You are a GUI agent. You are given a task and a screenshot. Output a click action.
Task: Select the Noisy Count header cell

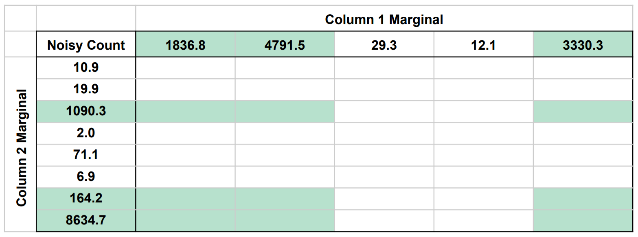pos(86,45)
